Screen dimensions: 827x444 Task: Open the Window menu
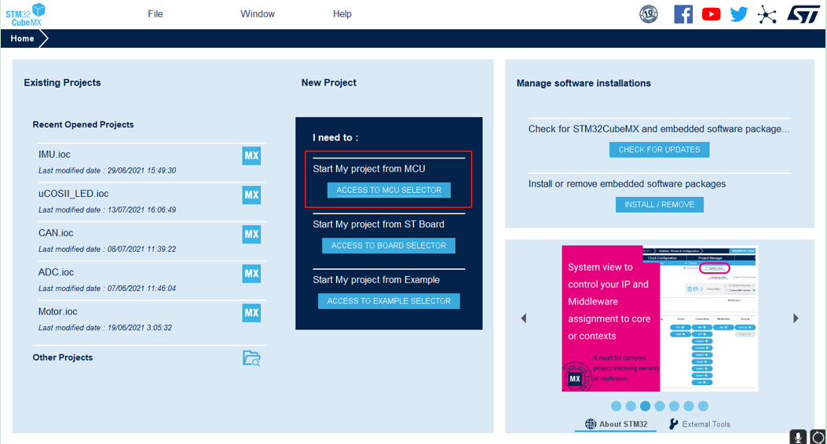coord(258,14)
